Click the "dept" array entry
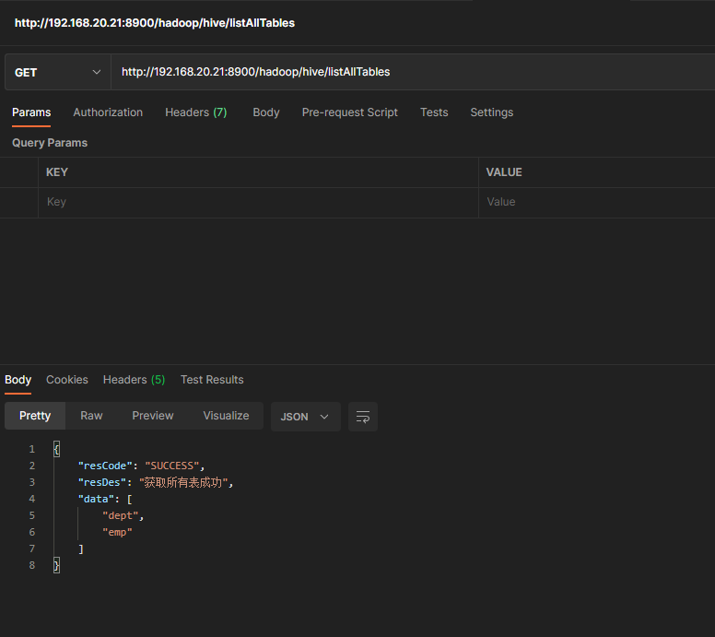 [121, 515]
